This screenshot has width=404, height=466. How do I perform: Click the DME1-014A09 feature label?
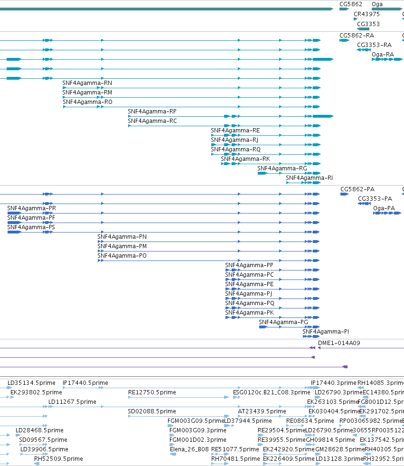339,343
